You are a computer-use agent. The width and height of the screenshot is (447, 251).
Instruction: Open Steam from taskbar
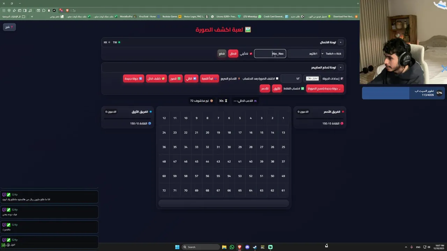point(255,247)
